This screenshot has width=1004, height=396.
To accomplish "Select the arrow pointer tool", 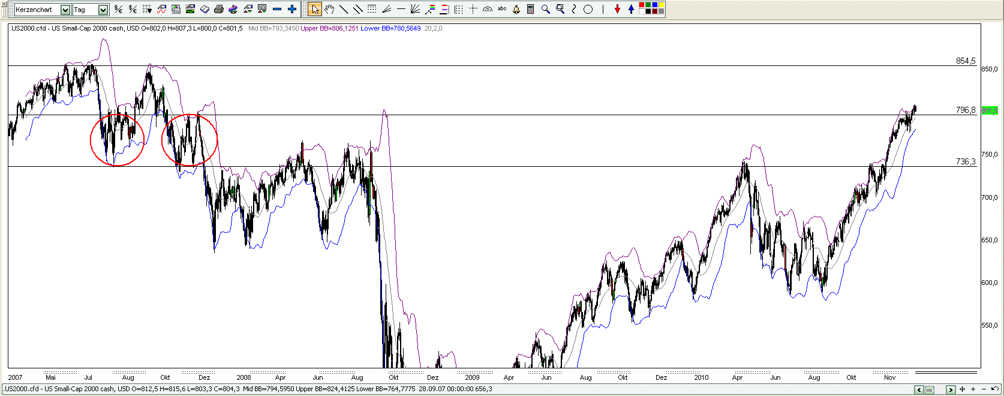I will coord(315,9).
